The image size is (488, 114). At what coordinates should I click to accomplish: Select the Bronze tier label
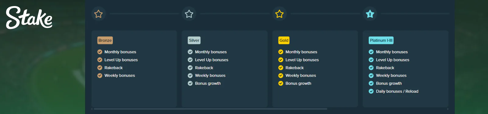[105, 40]
